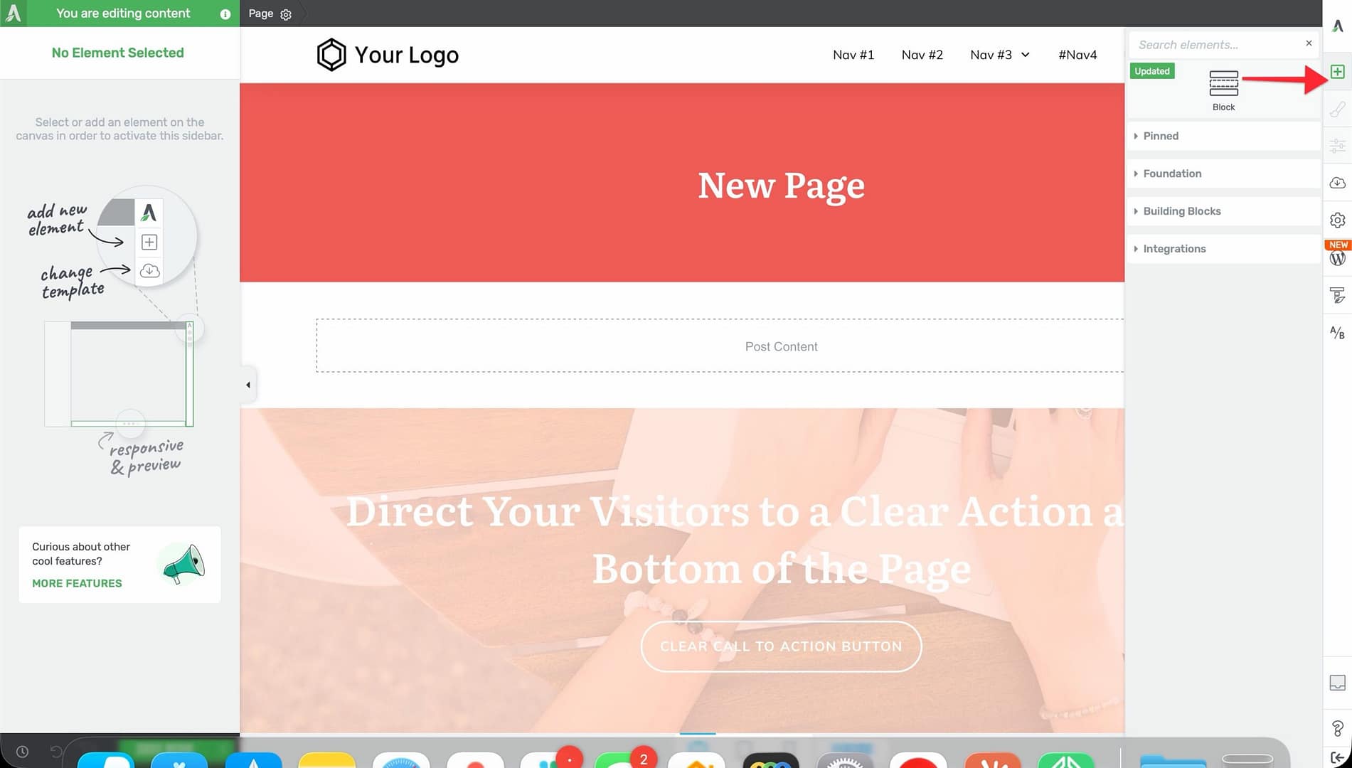
Task: Click the Search elements input field
Action: 1216,45
